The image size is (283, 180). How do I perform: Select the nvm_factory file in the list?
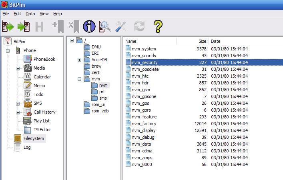click(144, 124)
